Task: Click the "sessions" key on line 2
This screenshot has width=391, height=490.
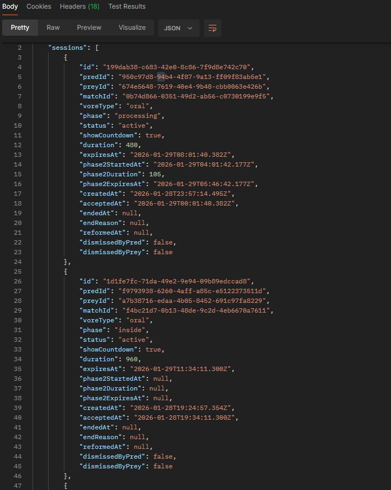Action: (x=69, y=48)
